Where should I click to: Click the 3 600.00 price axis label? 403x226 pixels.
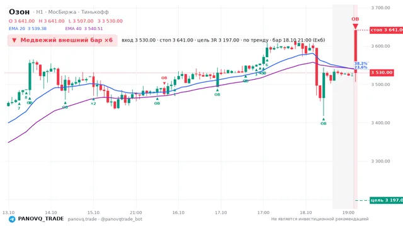(x=380, y=46)
